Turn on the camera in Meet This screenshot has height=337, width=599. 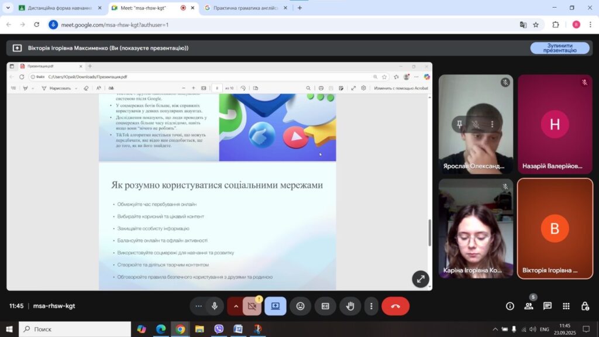tap(252, 306)
